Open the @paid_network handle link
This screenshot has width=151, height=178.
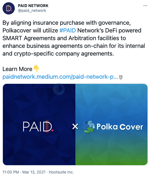[x=32, y=11]
